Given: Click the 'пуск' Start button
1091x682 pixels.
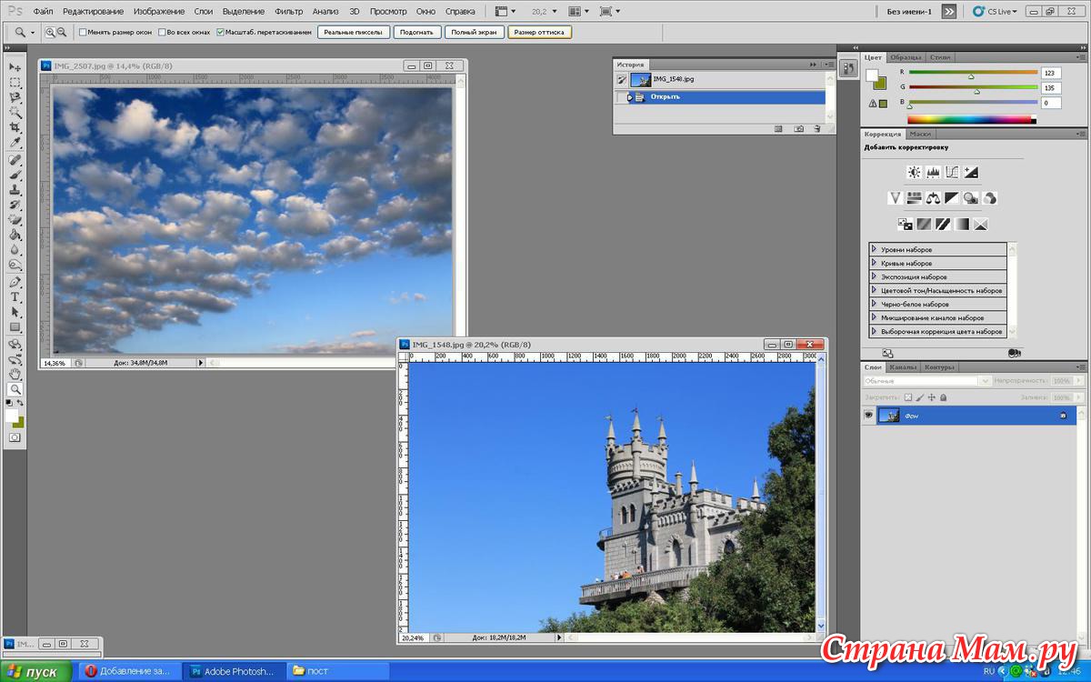Looking at the screenshot, I should point(36,672).
